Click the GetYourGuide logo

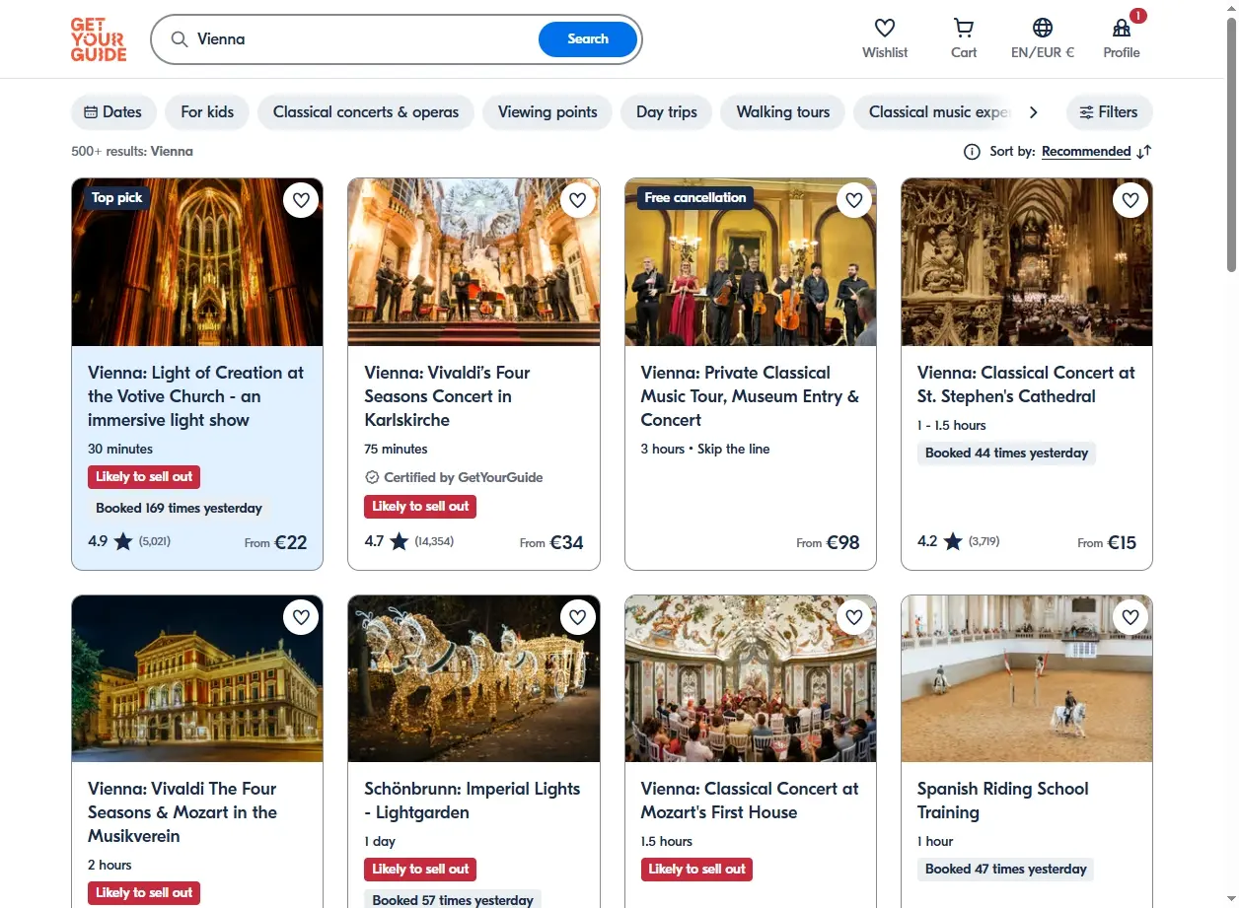pos(99,39)
